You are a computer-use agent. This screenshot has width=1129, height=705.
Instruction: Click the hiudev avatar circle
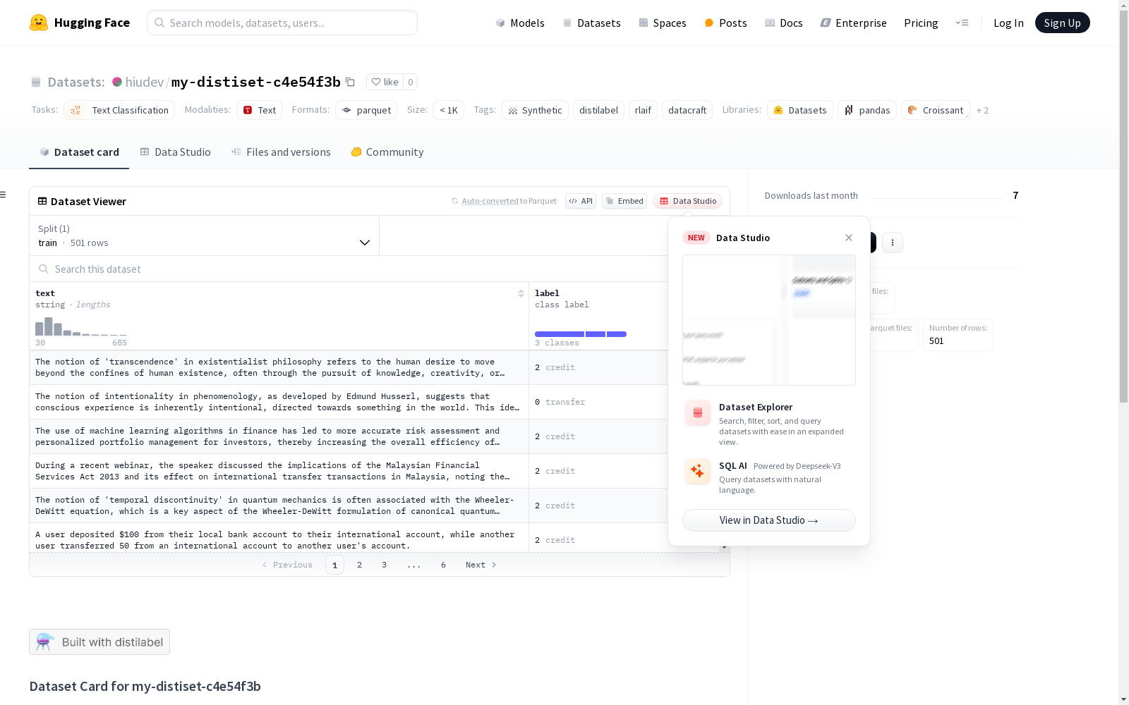[x=117, y=82]
